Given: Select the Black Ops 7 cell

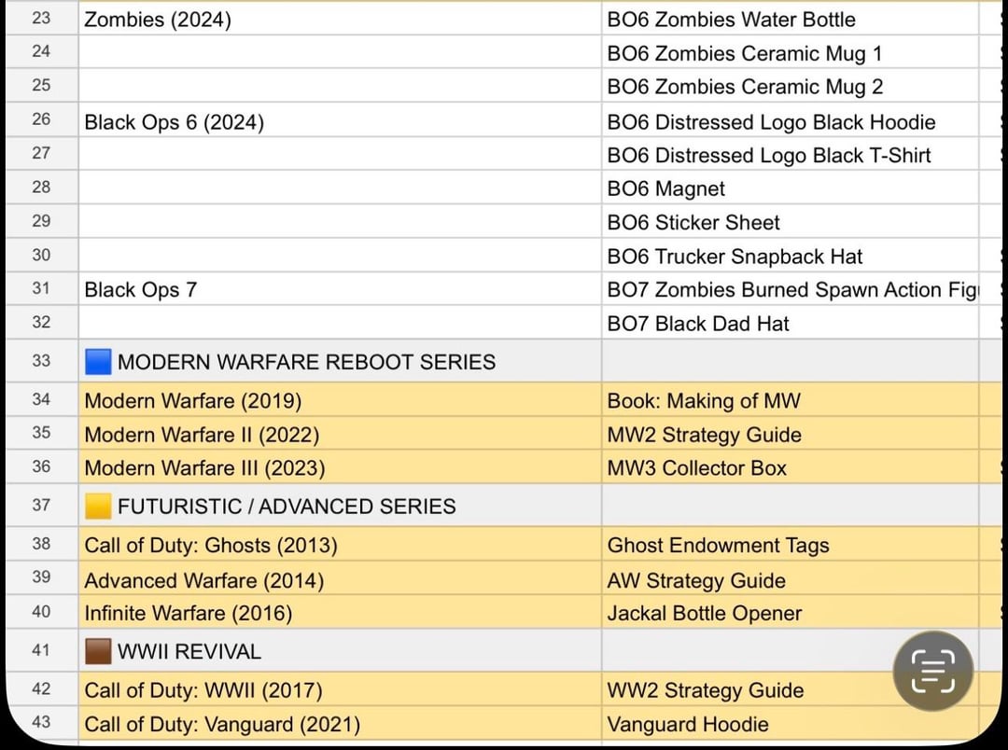Looking at the screenshot, I should point(340,288).
